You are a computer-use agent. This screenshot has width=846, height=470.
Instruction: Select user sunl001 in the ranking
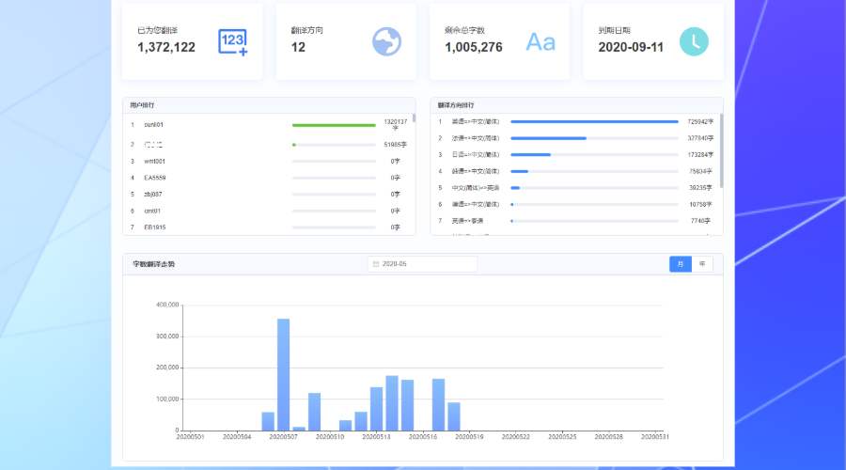click(153, 124)
